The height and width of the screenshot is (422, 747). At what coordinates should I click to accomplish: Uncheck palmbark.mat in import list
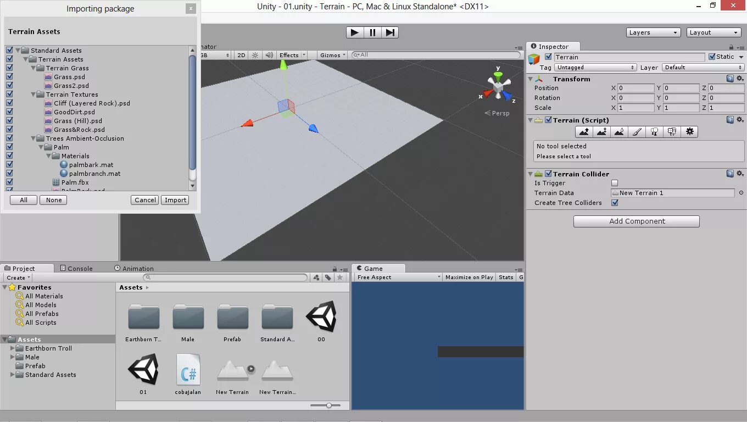coord(9,165)
